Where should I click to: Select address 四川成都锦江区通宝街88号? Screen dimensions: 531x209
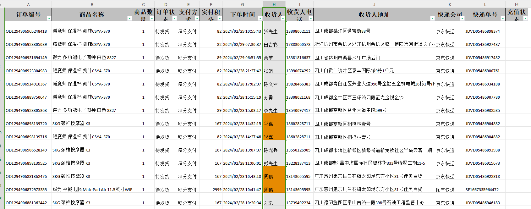[x=342, y=31]
